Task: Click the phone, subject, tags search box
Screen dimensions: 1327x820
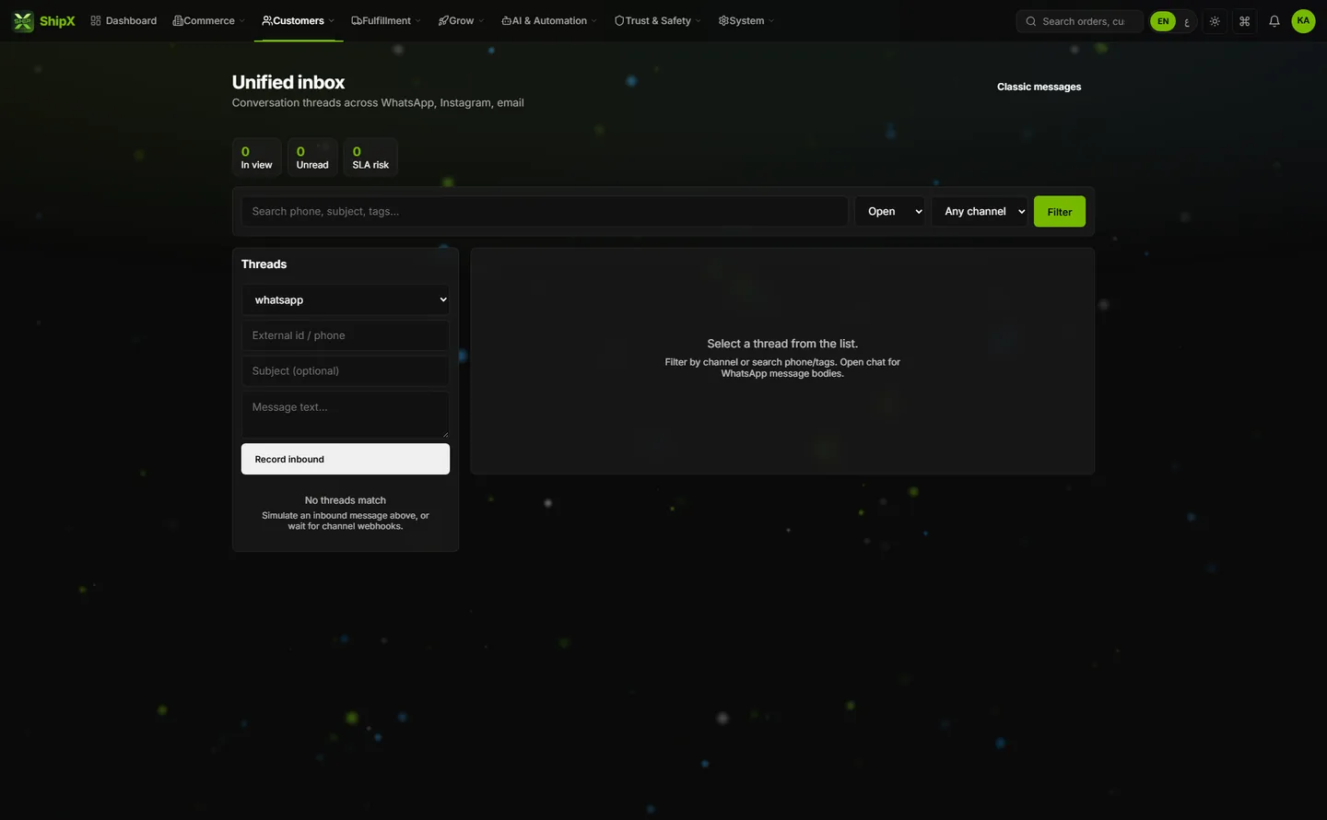Action: (545, 211)
